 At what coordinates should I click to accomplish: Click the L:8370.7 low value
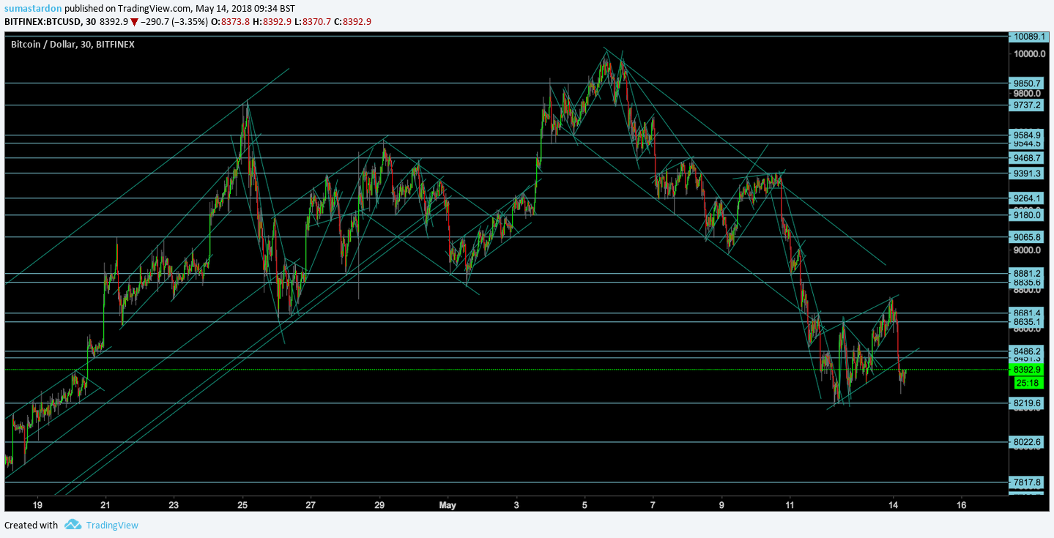tap(313, 21)
